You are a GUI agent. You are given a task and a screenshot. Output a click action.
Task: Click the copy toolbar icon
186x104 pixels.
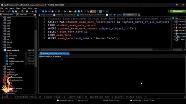coord(13,12)
